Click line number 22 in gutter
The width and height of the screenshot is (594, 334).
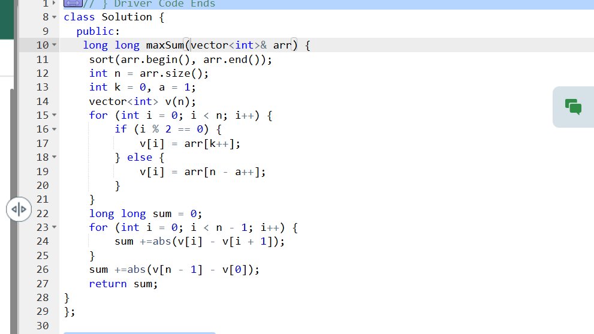(43, 213)
